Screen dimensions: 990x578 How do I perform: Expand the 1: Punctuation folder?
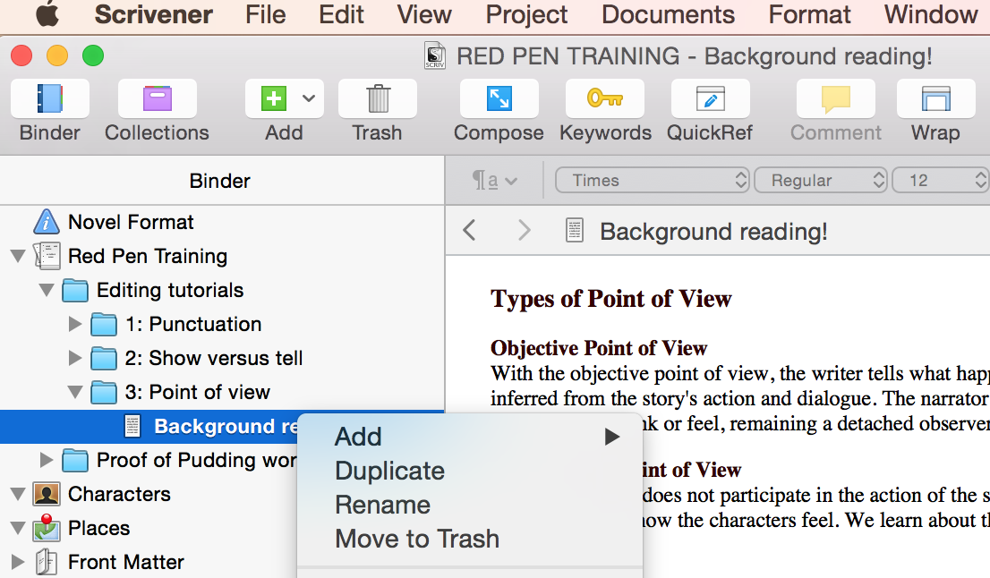76,325
